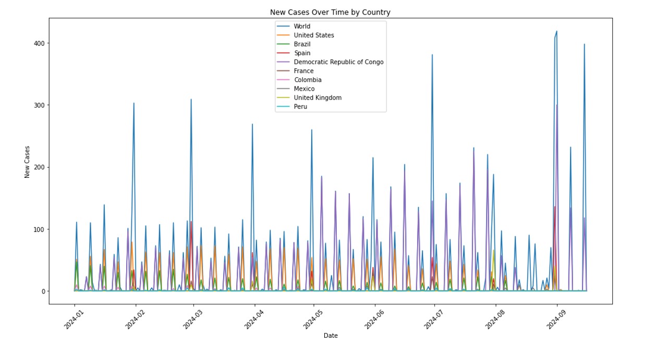The height and width of the screenshot is (354, 656).
Task: Click the pink line swatch beside Colombia
Action: coord(284,80)
